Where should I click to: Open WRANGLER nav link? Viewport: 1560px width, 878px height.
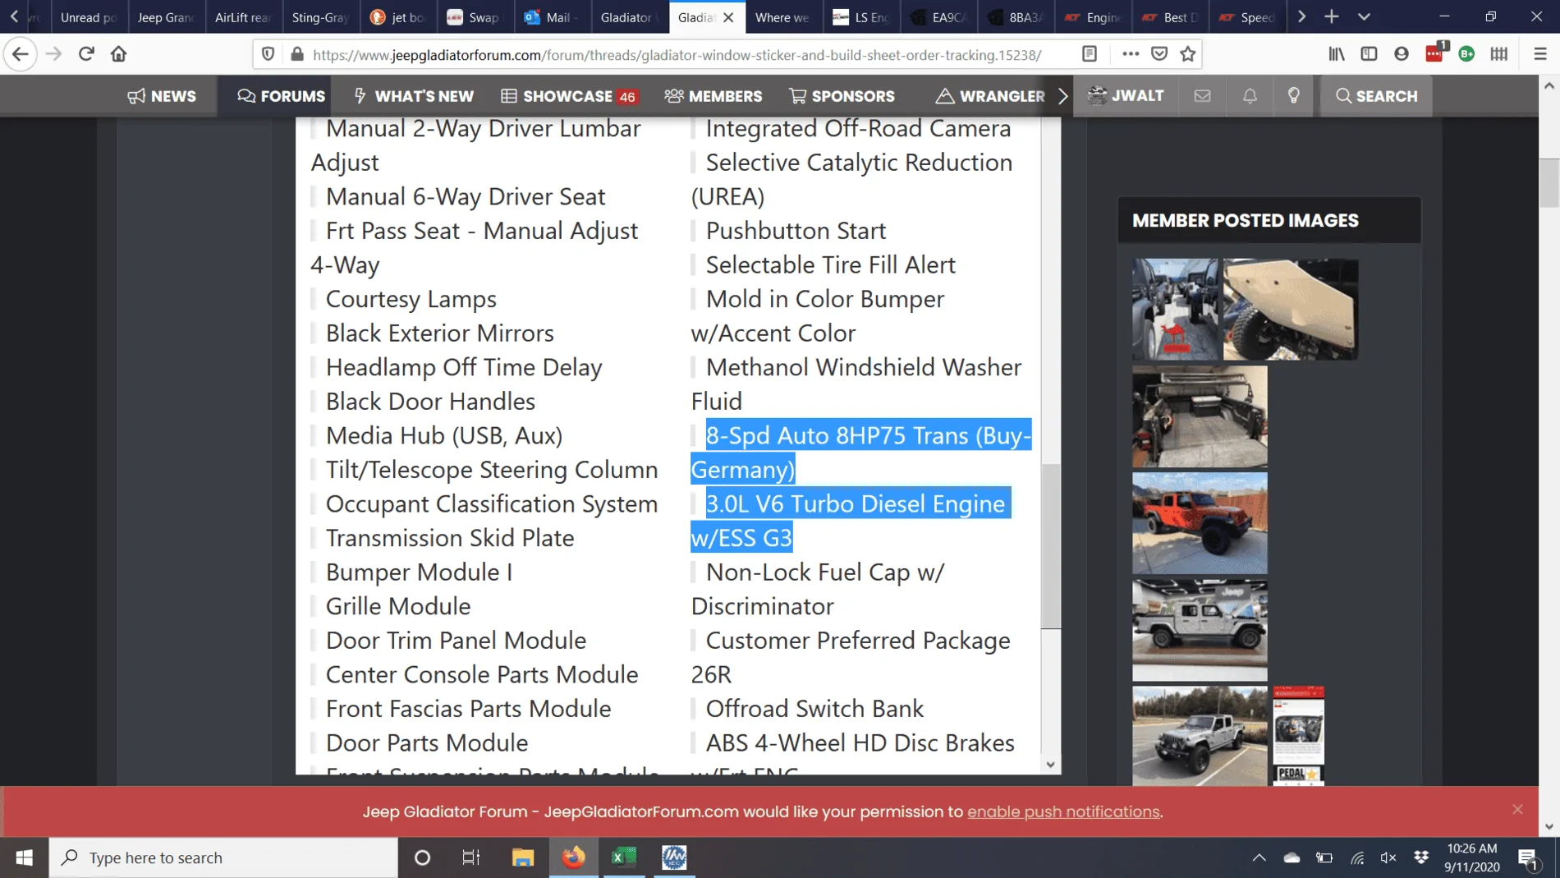point(990,96)
